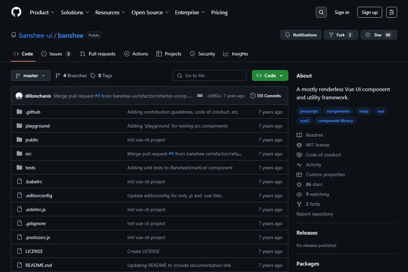Switch to the Issues tab
The width and height of the screenshot is (408, 272).
pyautogui.click(x=56, y=54)
